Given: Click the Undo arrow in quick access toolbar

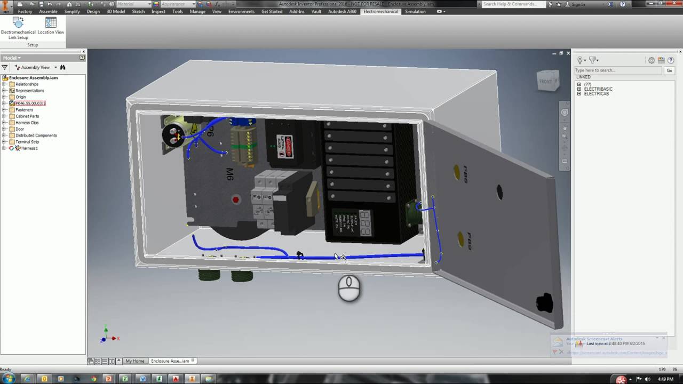Looking at the screenshot, I should coord(50,4).
